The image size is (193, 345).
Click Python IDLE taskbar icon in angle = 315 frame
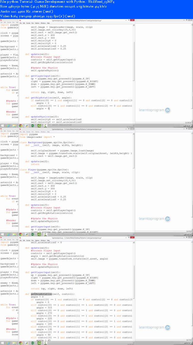click(26, 343)
